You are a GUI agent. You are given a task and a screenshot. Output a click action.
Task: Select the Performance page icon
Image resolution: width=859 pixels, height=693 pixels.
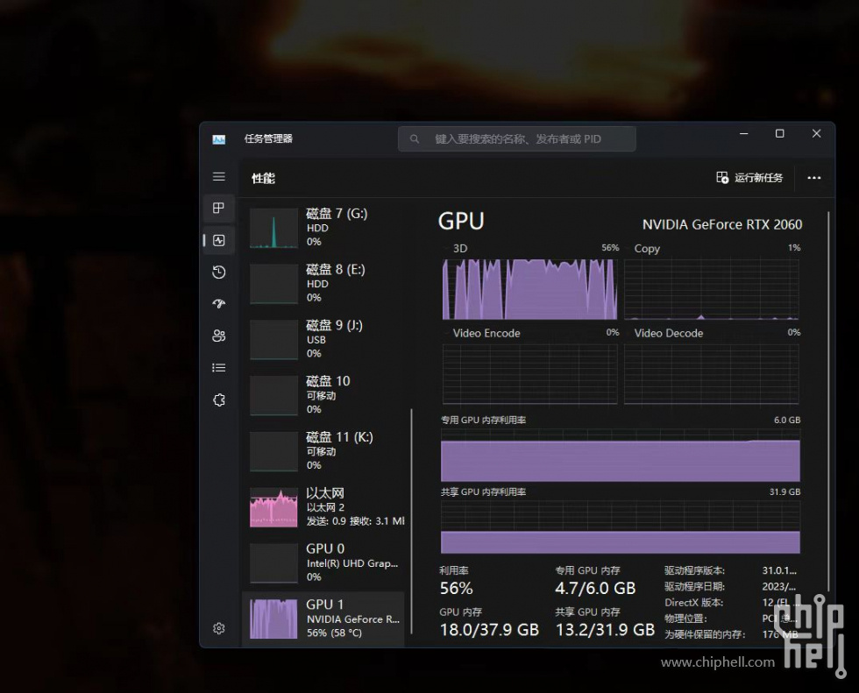(218, 240)
